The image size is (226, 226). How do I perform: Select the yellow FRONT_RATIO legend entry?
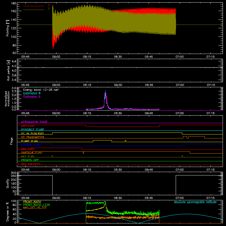(x=32, y=202)
